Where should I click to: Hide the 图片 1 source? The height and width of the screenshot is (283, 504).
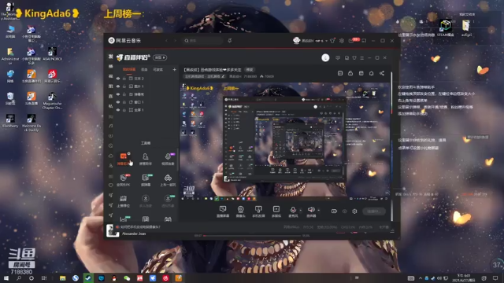(x=118, y=86)
